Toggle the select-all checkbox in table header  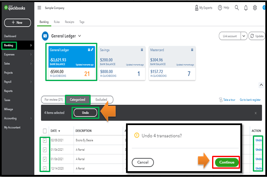pyautogui.click(x=44, y=131)
